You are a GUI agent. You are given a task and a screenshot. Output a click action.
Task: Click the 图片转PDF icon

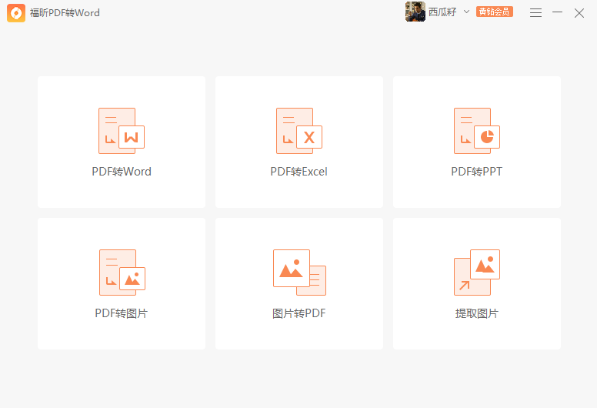tap(298, 272)
